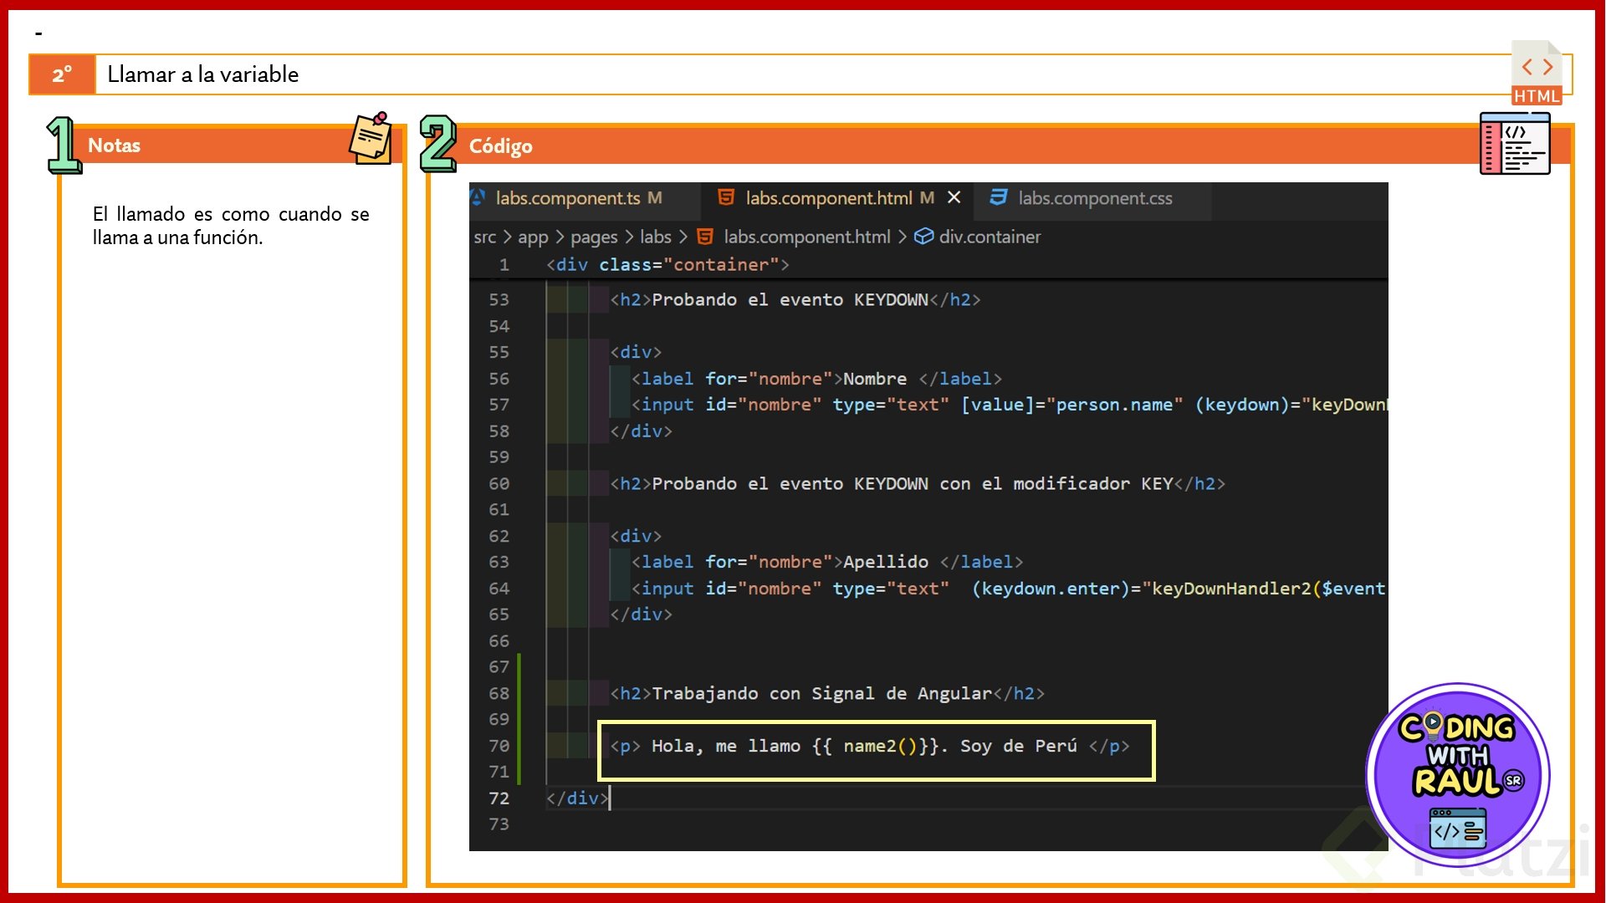This screenshot has height=903, width=1606.
Task: Click the cube icon before div.container breadcrumb
Action: click(x=923, y=237)
